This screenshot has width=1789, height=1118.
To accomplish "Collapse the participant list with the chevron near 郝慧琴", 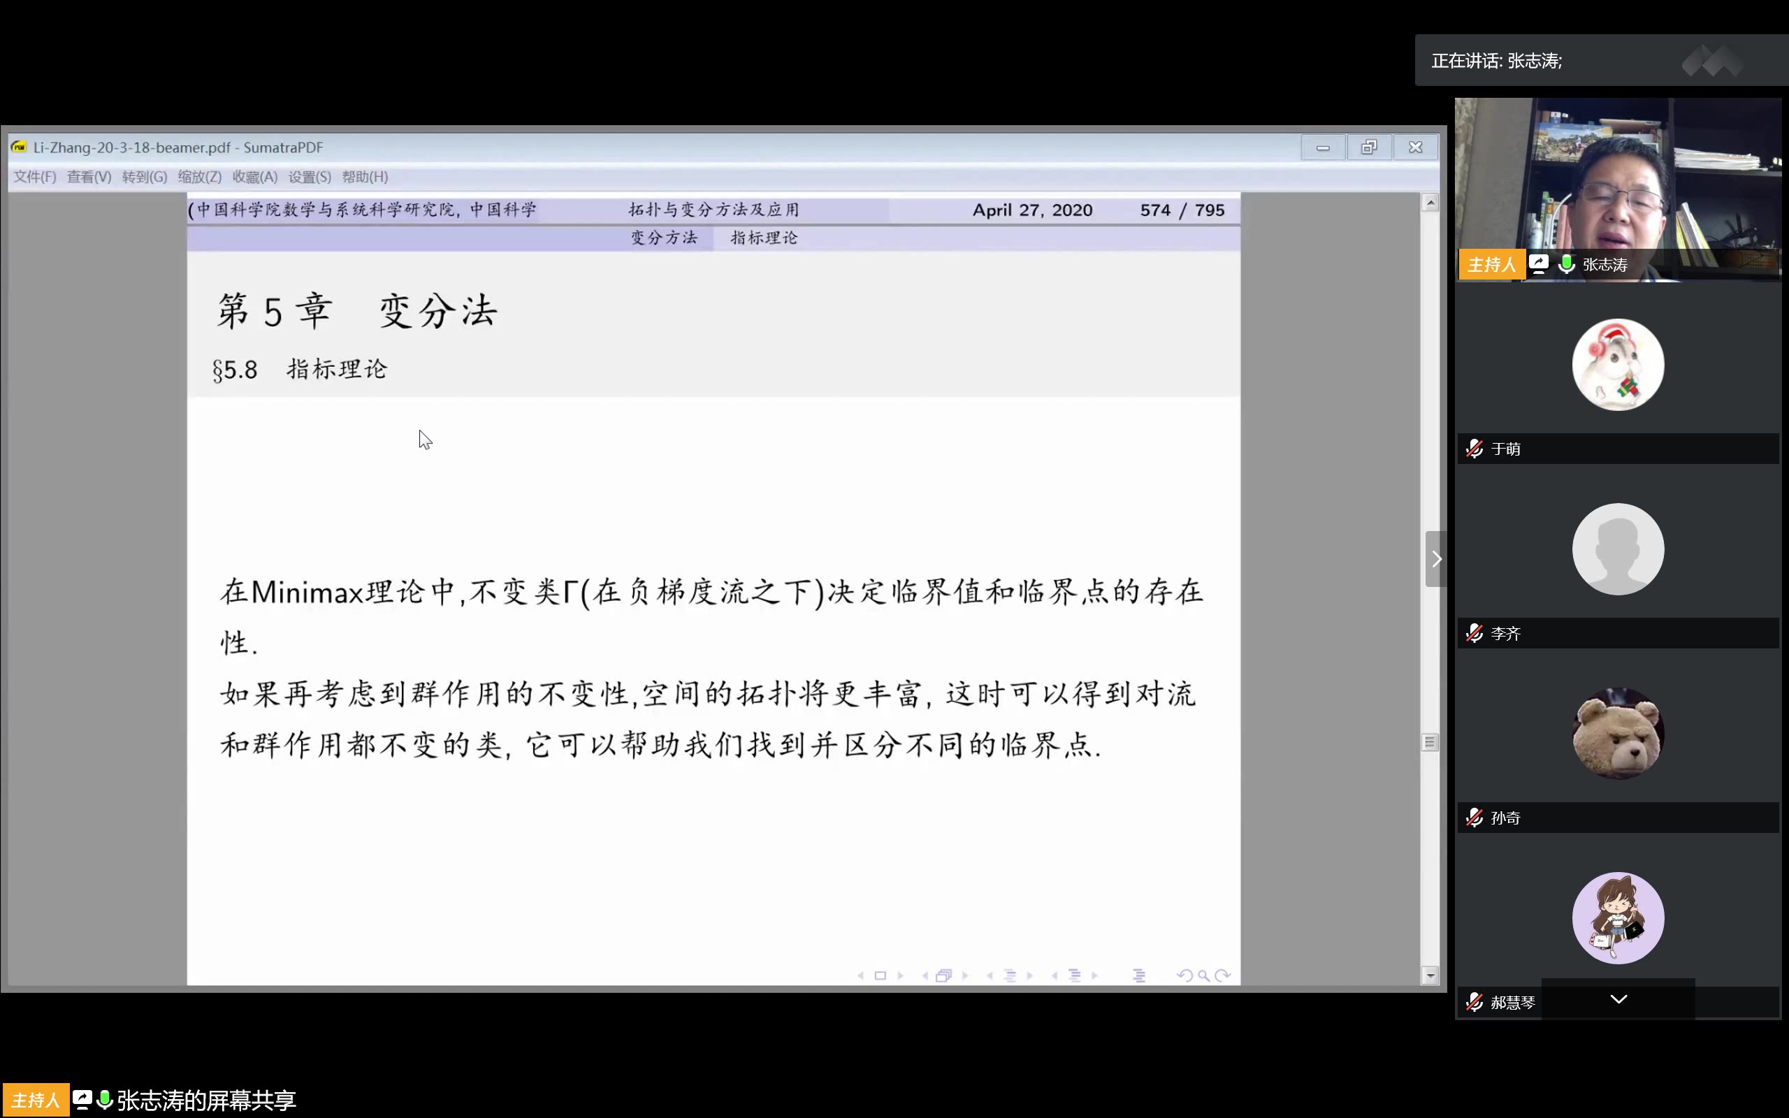I will (x=1619, y=999).
